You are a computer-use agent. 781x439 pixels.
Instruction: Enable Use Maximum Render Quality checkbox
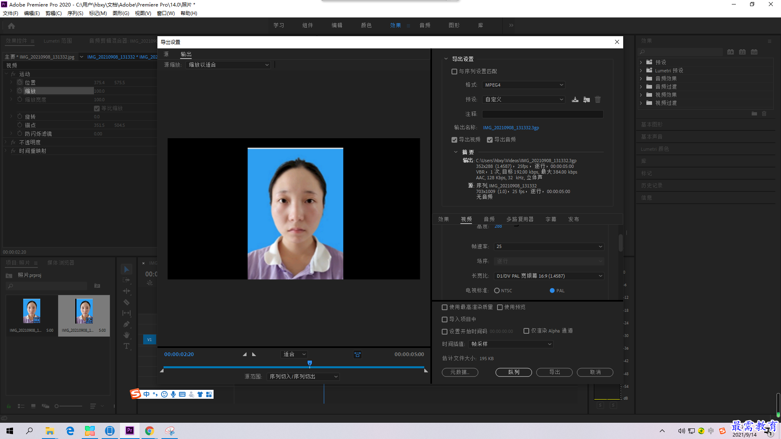445,307
